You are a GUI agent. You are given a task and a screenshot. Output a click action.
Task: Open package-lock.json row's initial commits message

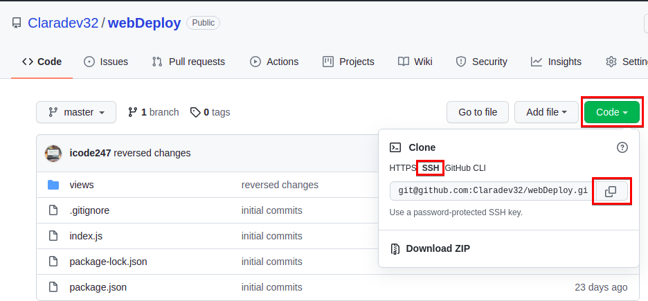(272, 262)
